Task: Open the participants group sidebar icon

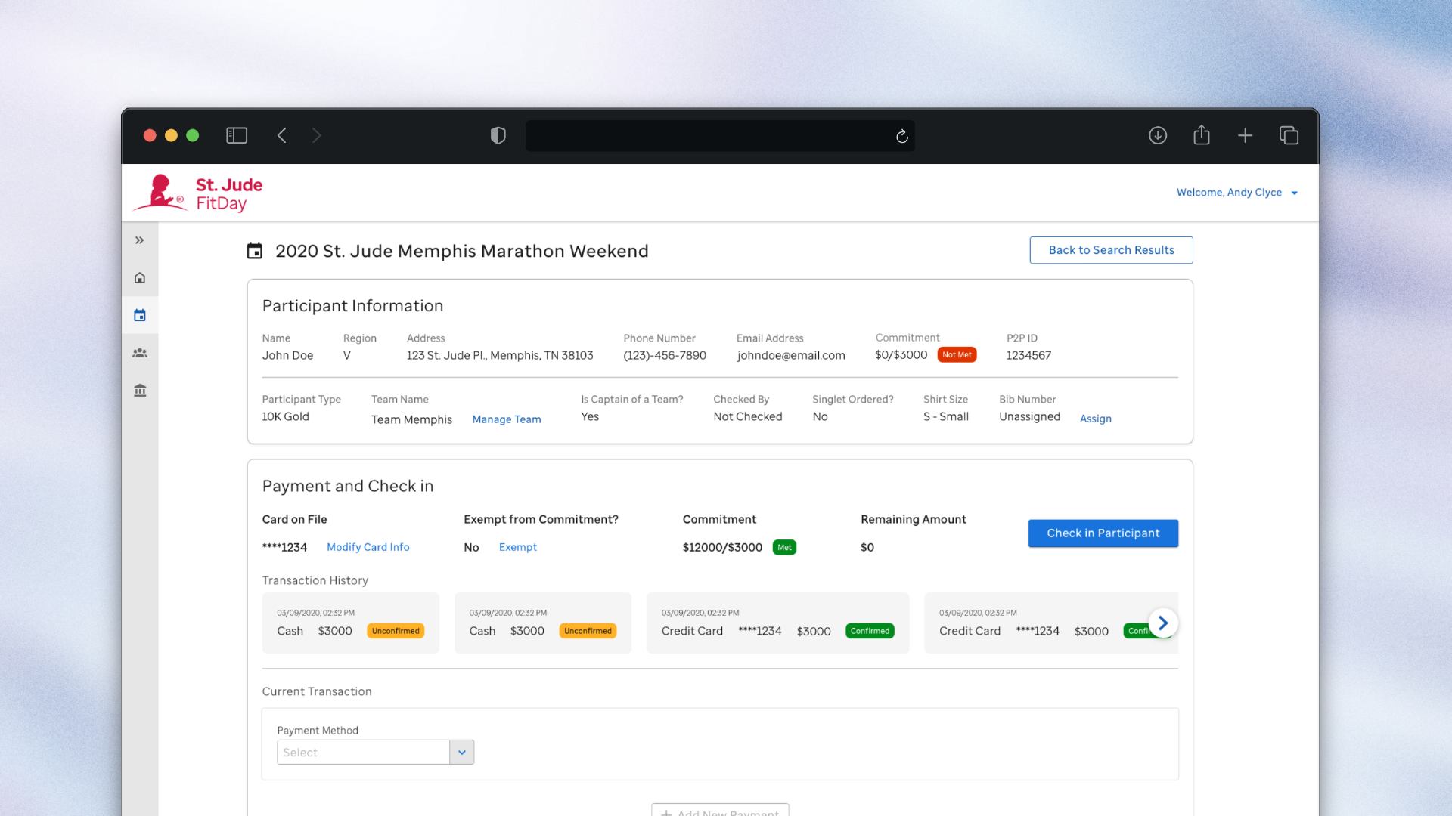Action: (140, 353)
